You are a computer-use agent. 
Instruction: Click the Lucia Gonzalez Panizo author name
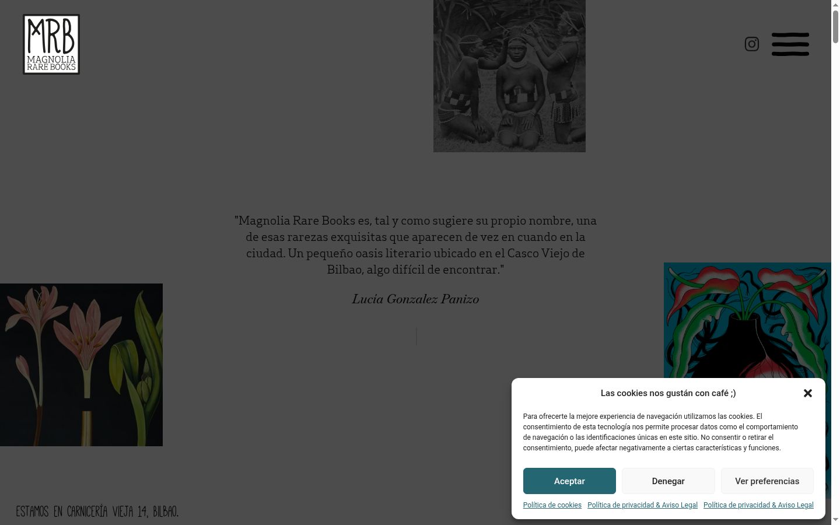tap(415, 299)
